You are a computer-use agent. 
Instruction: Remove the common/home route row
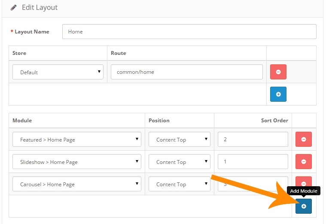278,72
